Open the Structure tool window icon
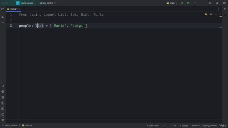228x128 pixels. [x=3, y=17]
